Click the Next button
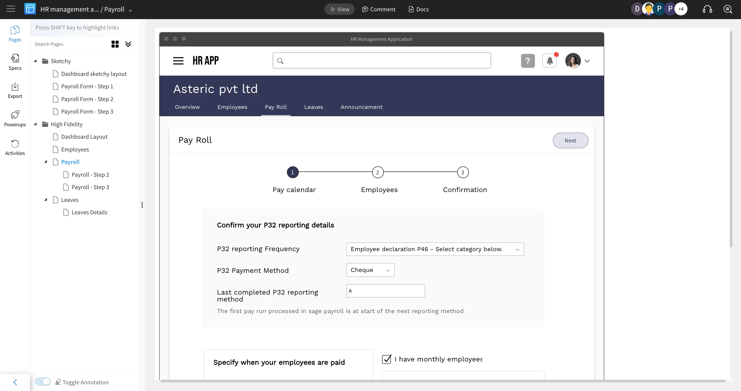Image resolution: width=741 pixels, height=391 pixels. pyautogui.click(x=570, y=140)
